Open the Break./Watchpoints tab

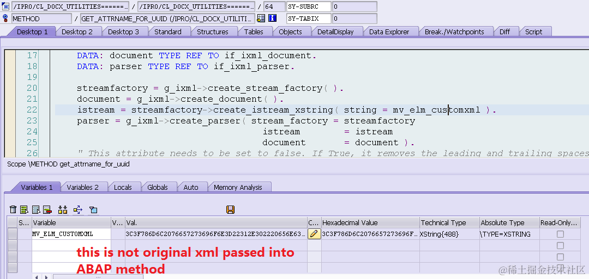454,32
